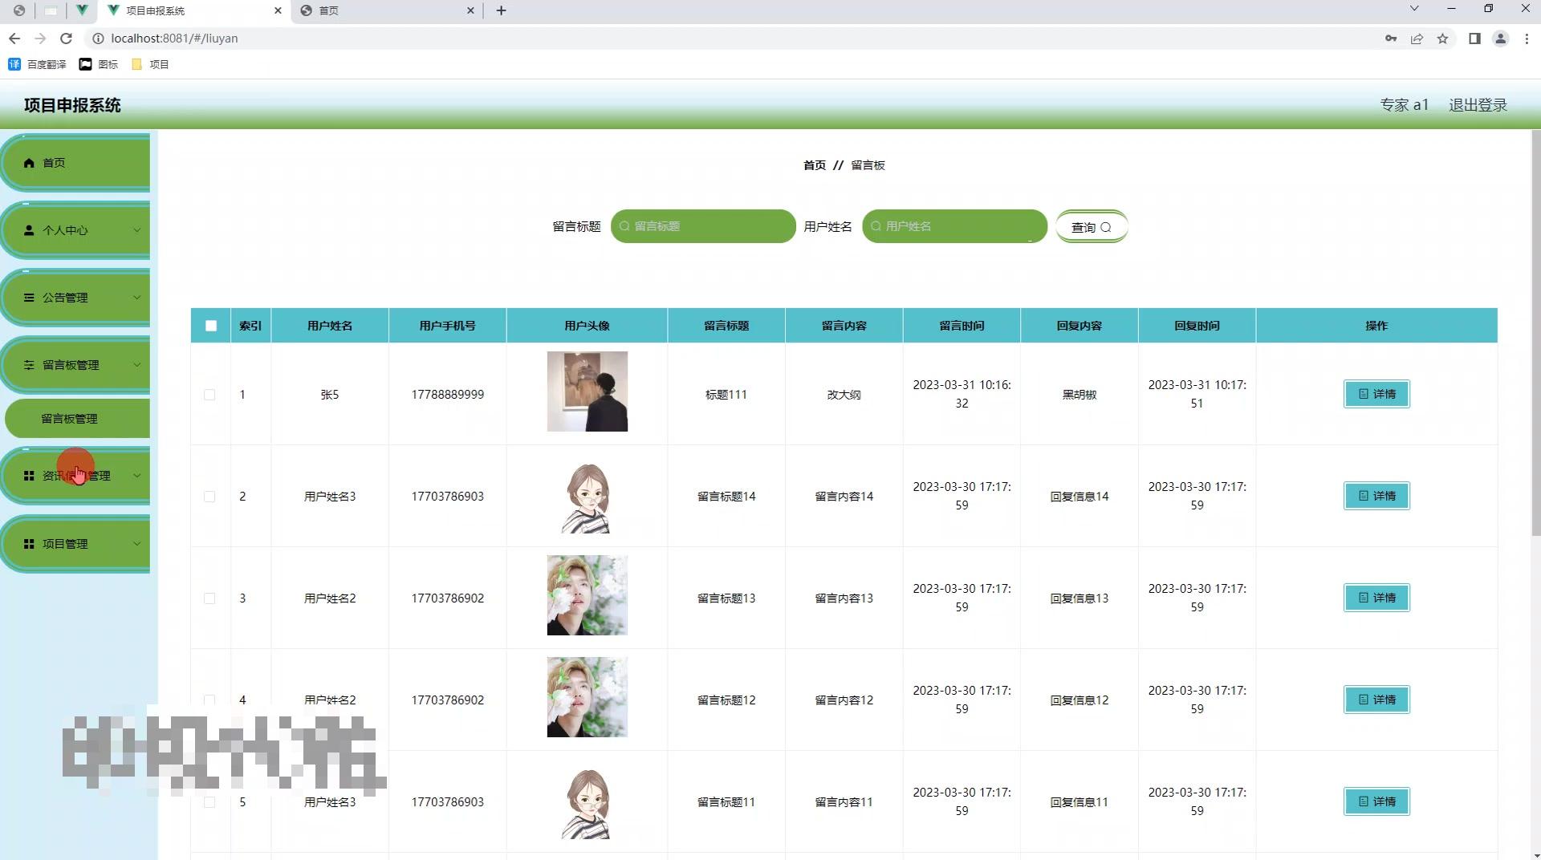Click the bookmark star in address bar
This screenshot has height=860, width=1541.
(1443, 38)
